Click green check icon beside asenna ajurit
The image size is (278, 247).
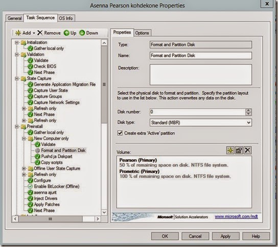pos(31,192)
